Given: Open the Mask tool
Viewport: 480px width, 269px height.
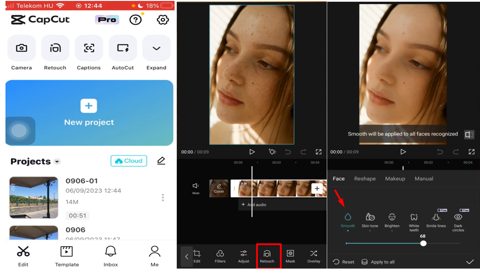Looking at the screenshot, I should pyautogui.click(x=290, y=256).
